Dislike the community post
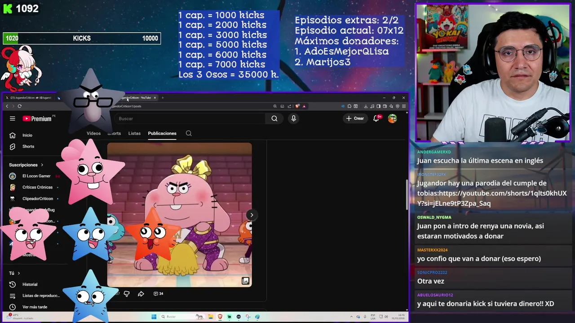Screen dimensions: 575x323 coord(127,294)
